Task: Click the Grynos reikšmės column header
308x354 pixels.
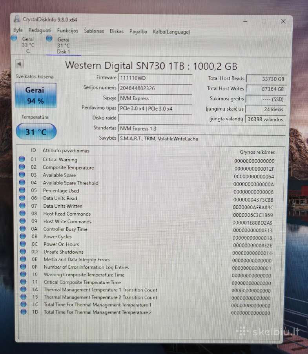Action: 257,152
